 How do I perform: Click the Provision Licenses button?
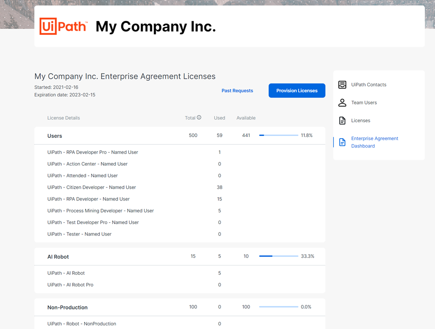point(297,90)
